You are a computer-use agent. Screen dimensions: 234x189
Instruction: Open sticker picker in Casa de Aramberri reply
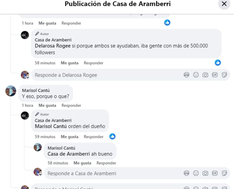click(x=224, y=173)
